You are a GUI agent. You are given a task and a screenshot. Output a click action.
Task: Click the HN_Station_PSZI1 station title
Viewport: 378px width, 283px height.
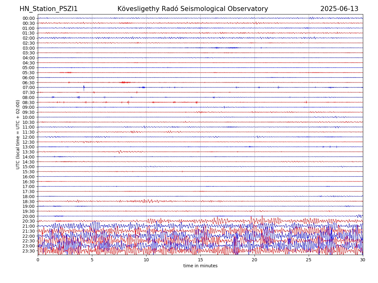[x=49, y=9]
